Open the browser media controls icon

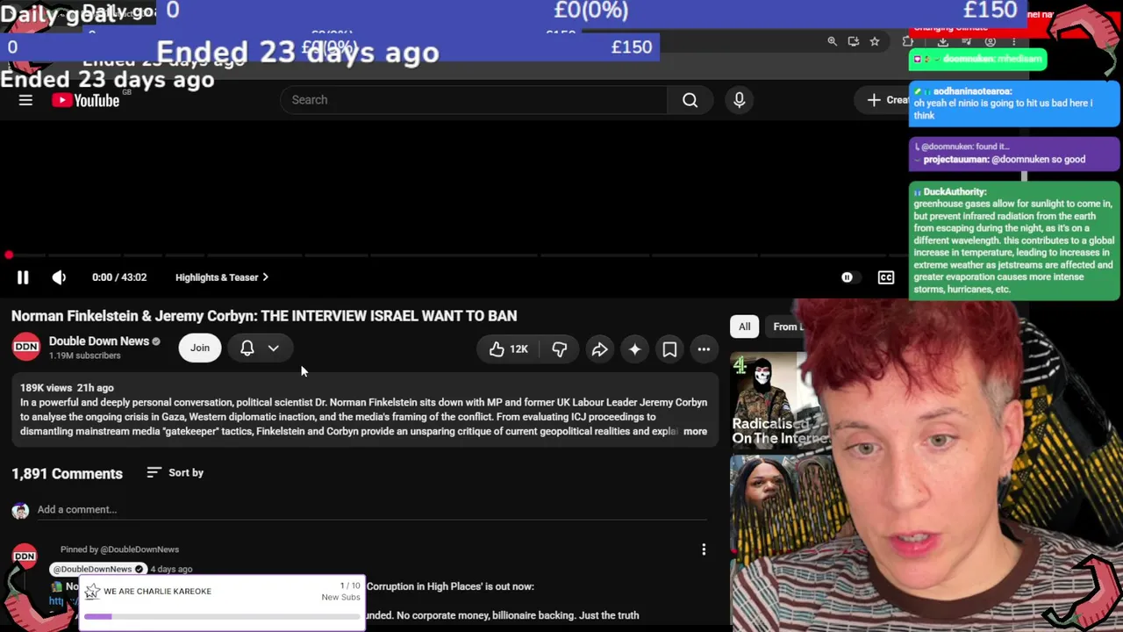coord(967,41)
